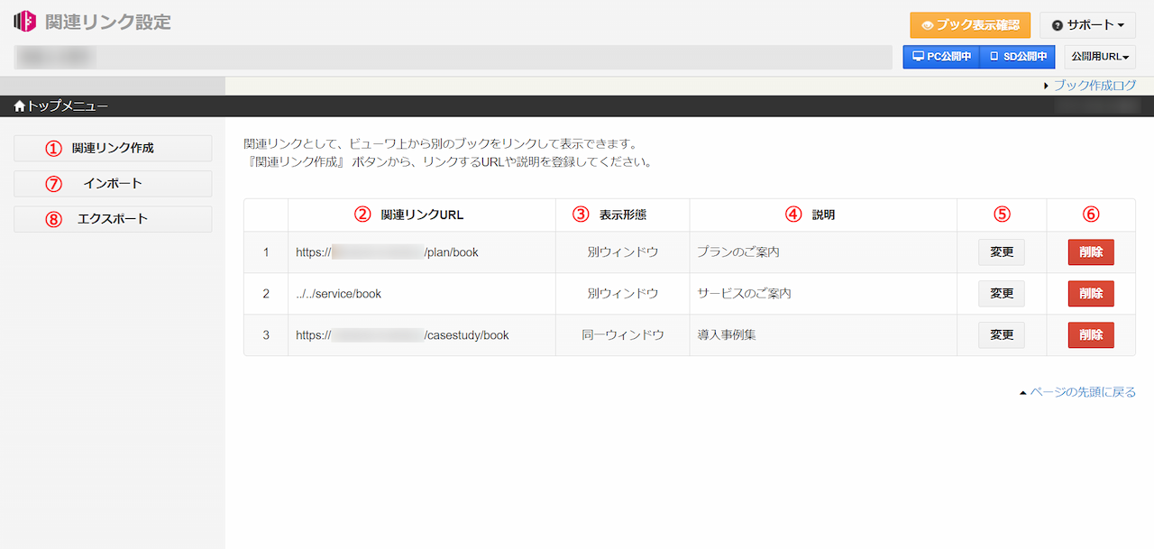Click the smartphone icon on SD公開中
This screenshot has height=549, width=1154.
click(994, 57)
